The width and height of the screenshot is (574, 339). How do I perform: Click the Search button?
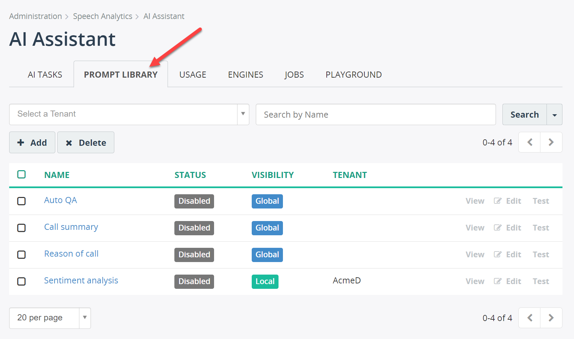coord(524,115)
